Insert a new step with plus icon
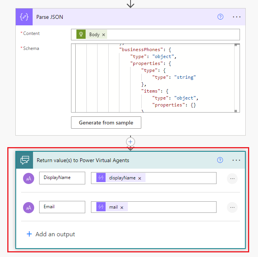Viewport: 258px width, 257px height. tap(131, 142)
